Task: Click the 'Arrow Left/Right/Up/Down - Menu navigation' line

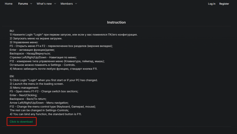Action: coord(43,103)
